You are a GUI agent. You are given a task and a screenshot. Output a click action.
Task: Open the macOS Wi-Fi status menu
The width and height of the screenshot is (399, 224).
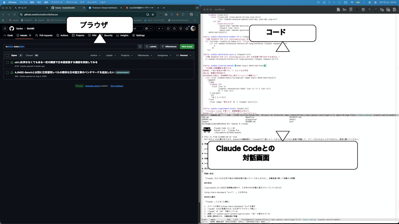(x=352, y=2)
